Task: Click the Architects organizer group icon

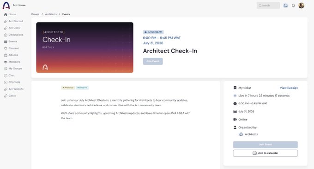Action: coord(241,134)
